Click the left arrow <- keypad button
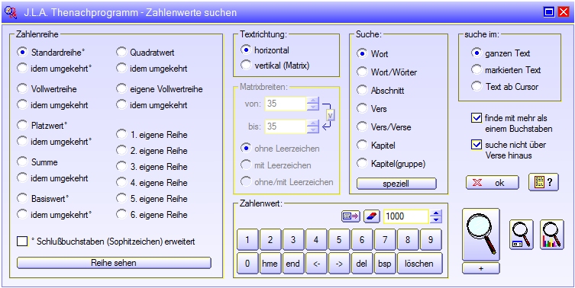This screenshot has width=575, height=288. (315, 263)
